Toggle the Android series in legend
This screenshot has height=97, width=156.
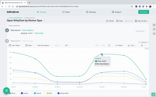(37, 93)
